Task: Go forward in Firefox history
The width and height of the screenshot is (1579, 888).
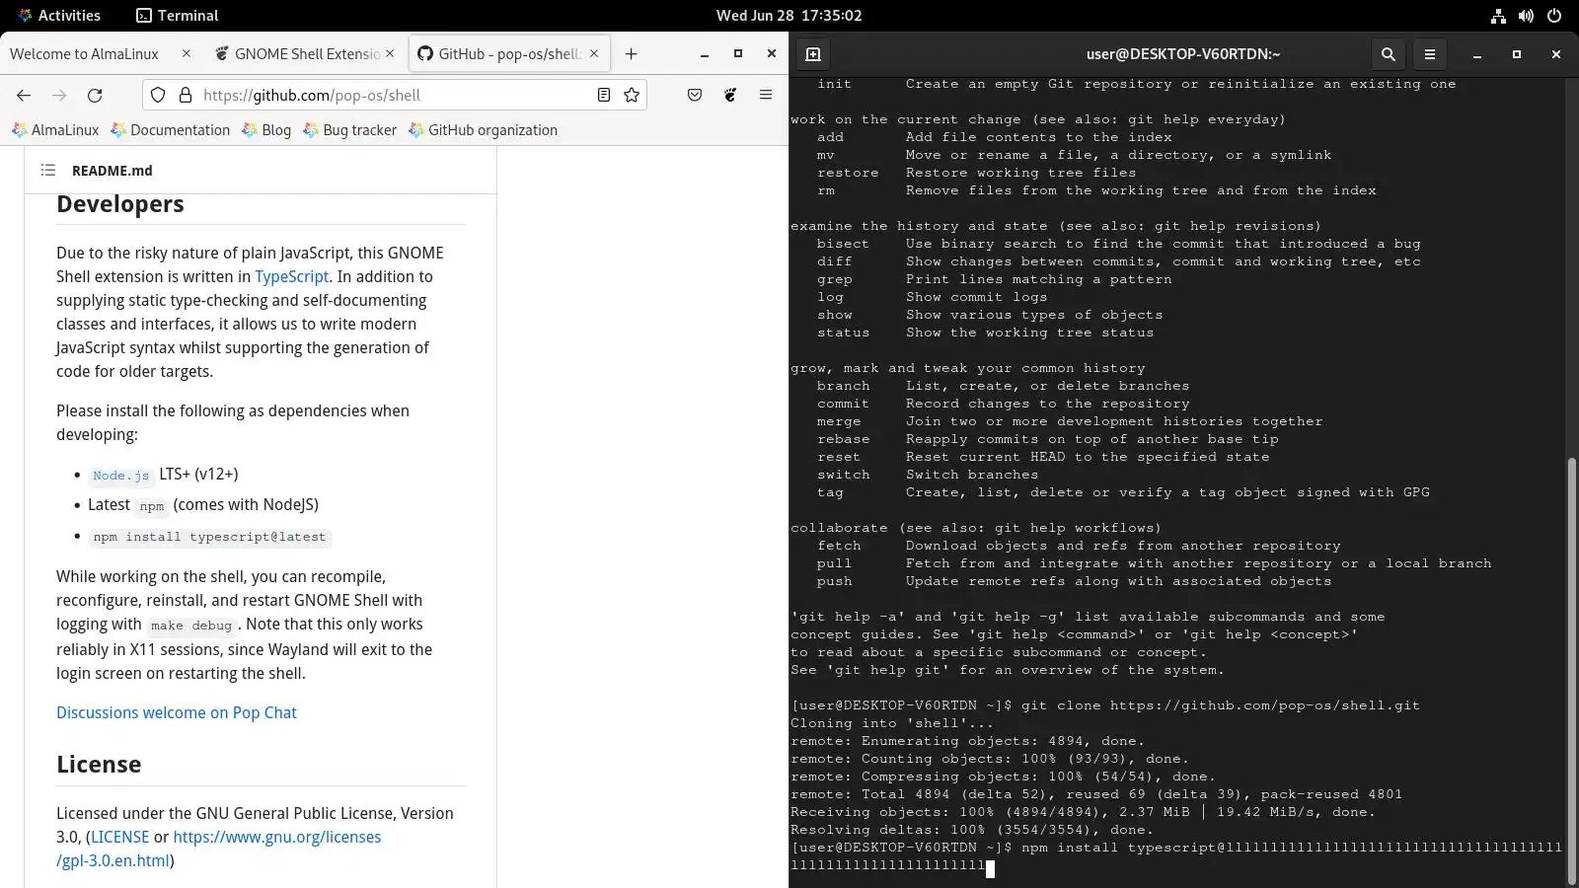Action: [x=59, y=95]
